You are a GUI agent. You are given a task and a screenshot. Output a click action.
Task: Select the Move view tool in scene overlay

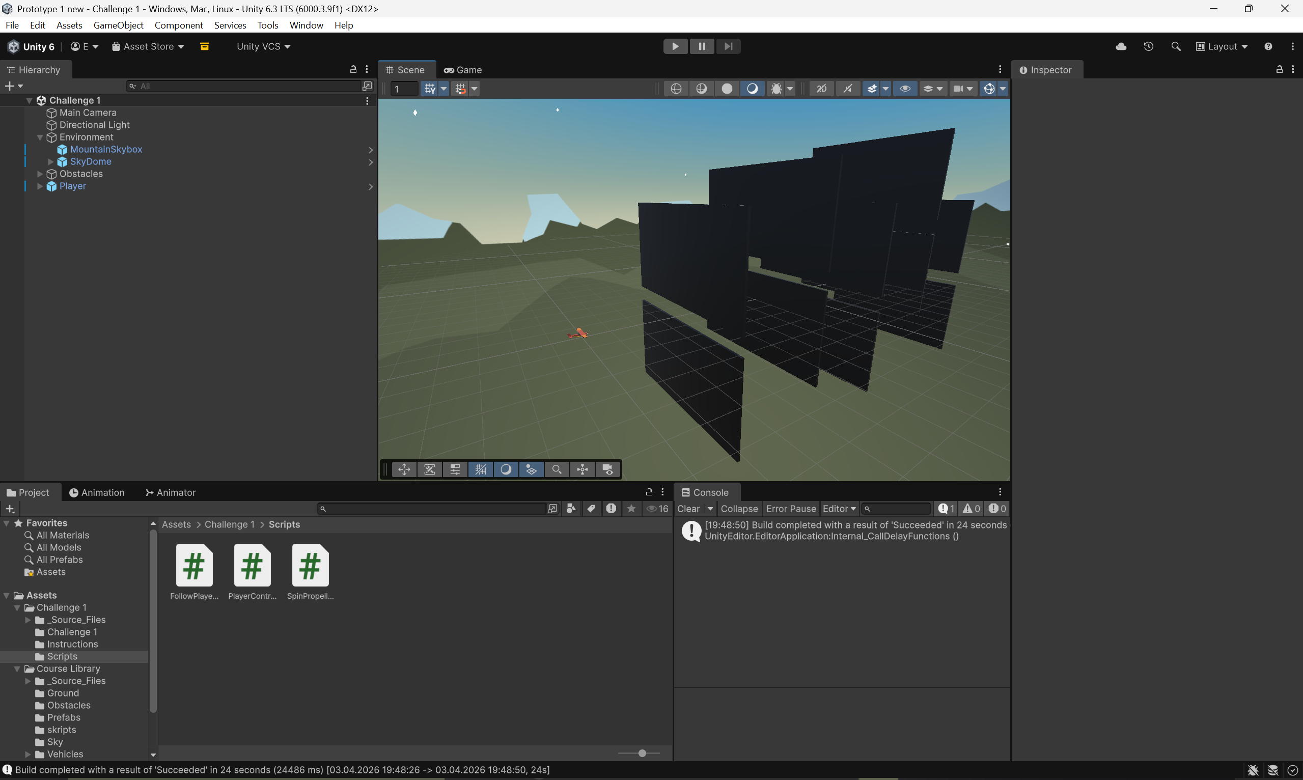click(x=404, y=469)
